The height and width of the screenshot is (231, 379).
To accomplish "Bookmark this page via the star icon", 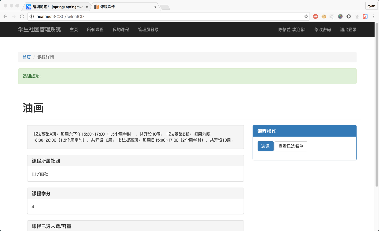I will point(306,17).
